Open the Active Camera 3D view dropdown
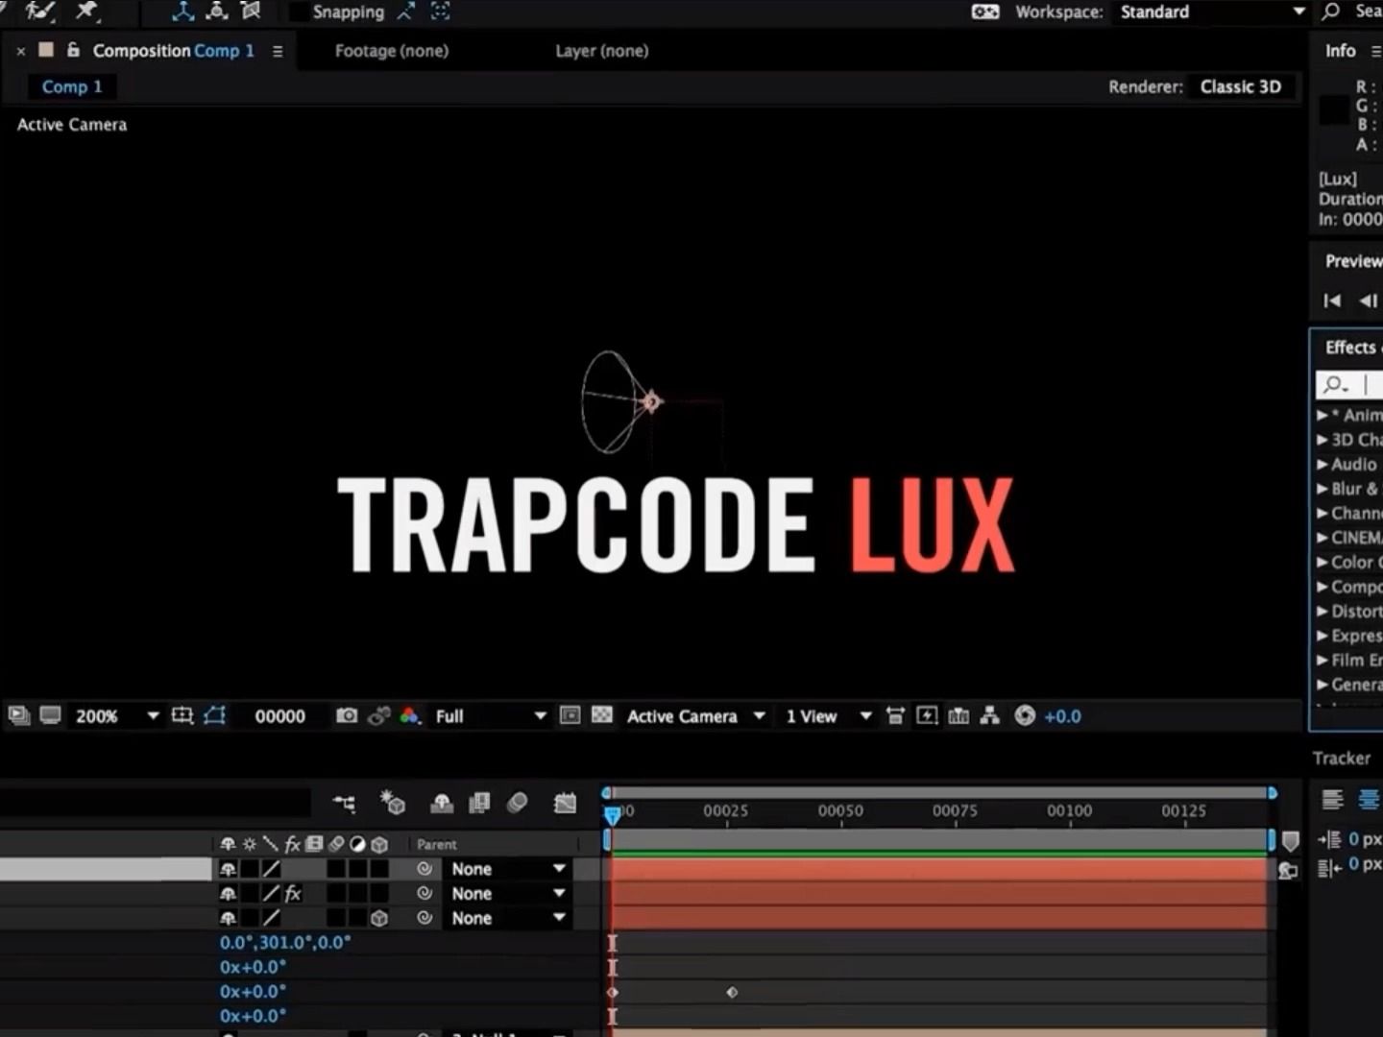The image size is (1383, 1037). (696, 716)
